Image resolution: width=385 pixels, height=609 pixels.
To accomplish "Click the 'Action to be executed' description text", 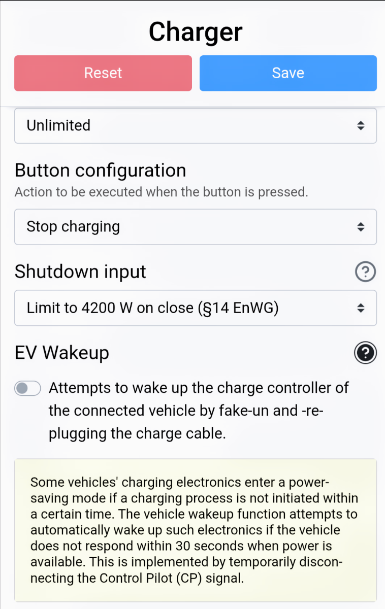I will 162,193.
